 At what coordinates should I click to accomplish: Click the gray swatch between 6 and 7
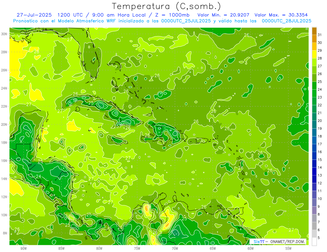coord(314,226)
